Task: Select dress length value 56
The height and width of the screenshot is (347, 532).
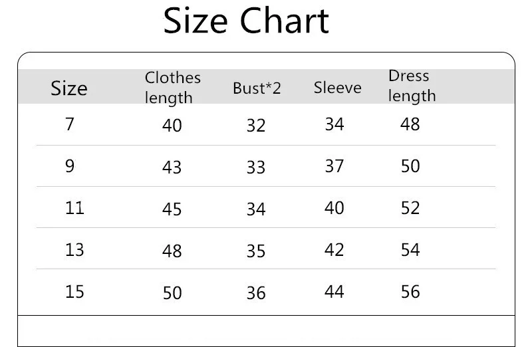Action: [410, 291]
